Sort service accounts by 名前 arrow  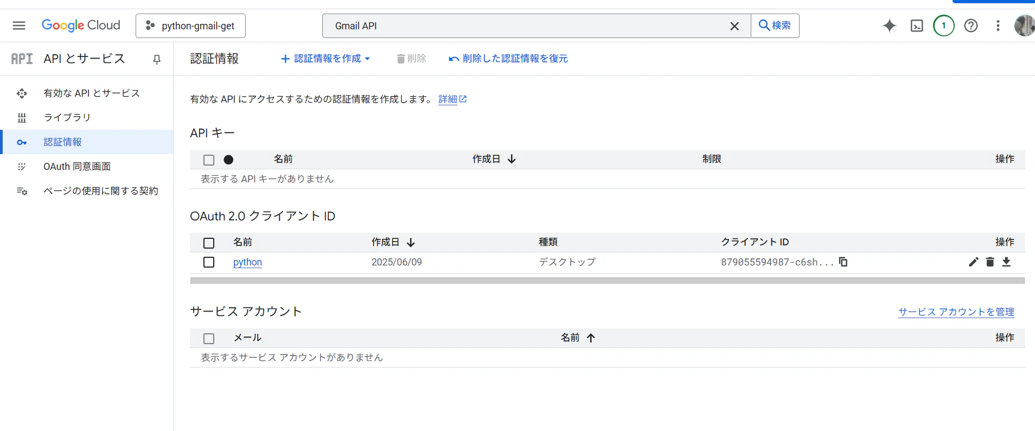pyautogui.click(x=591, y=338)
